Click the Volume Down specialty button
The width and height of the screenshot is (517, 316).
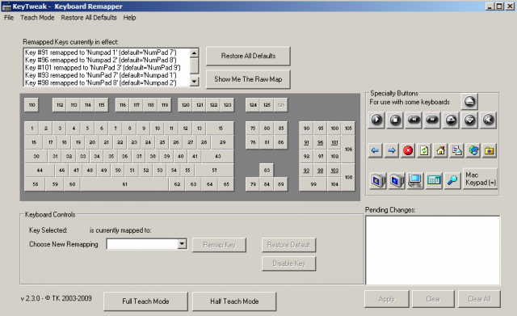[x=469, y=120]
